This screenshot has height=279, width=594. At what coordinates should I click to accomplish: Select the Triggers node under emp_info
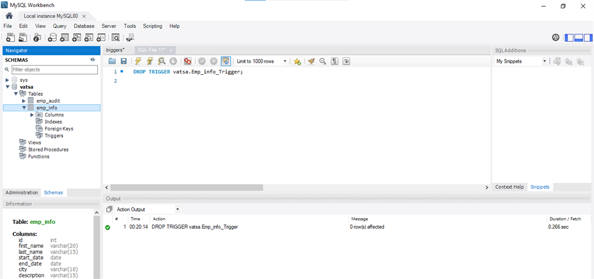(54, 136)
